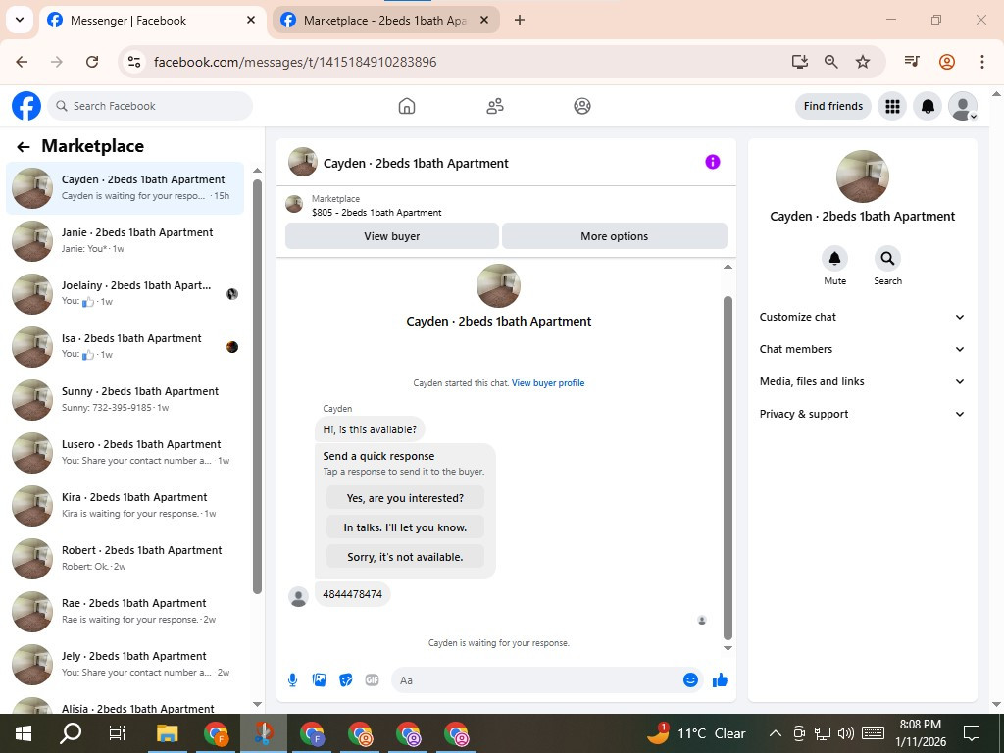Expand Customize chat section

tap(862, 317)
